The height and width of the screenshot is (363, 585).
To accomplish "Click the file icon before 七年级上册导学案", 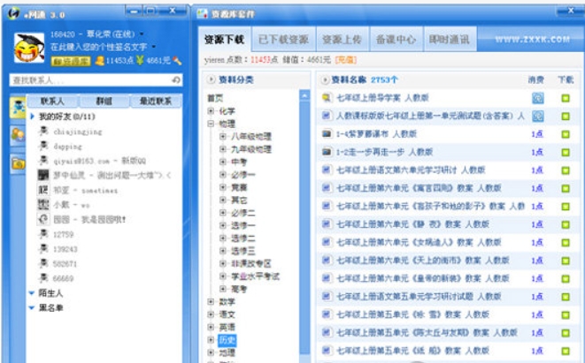I will (x=327, y=97).
